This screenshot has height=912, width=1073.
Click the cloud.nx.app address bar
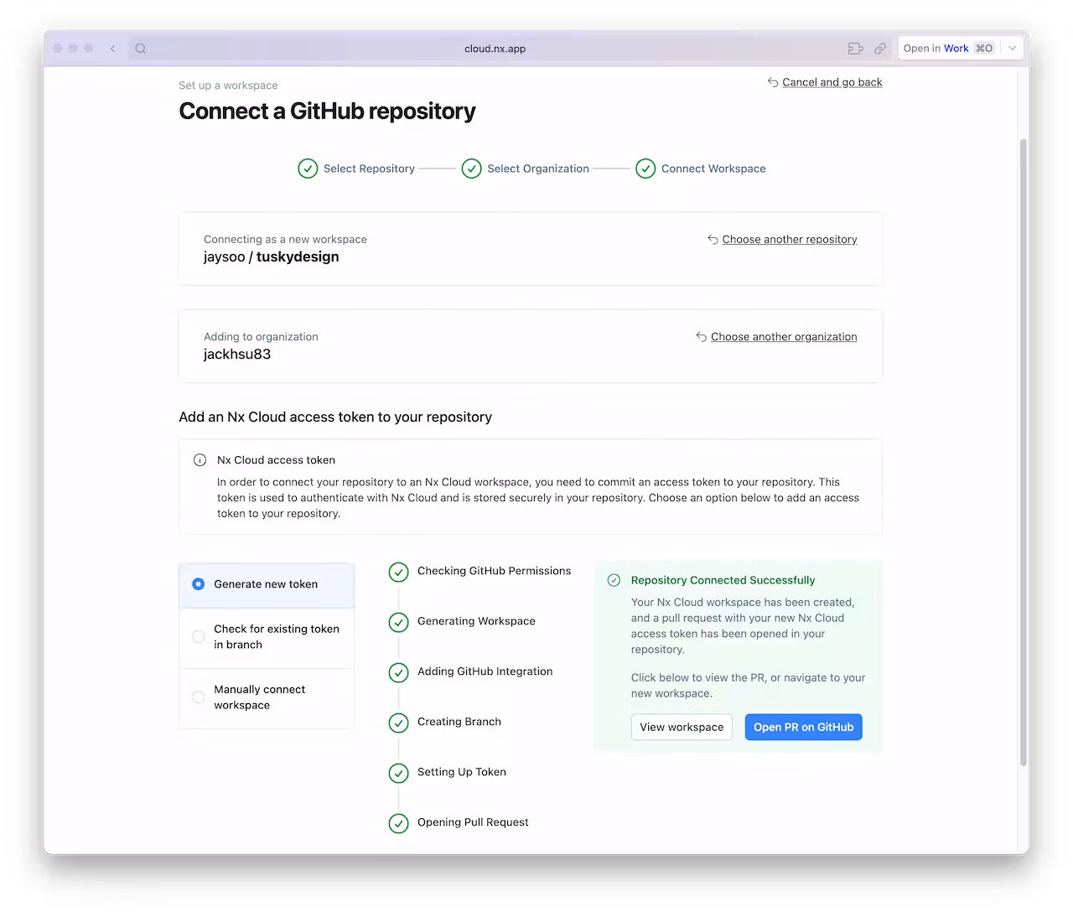[495, 49]
